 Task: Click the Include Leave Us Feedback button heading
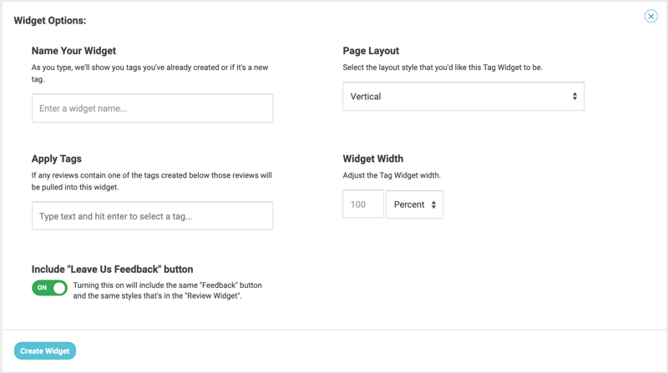point(112,269)
